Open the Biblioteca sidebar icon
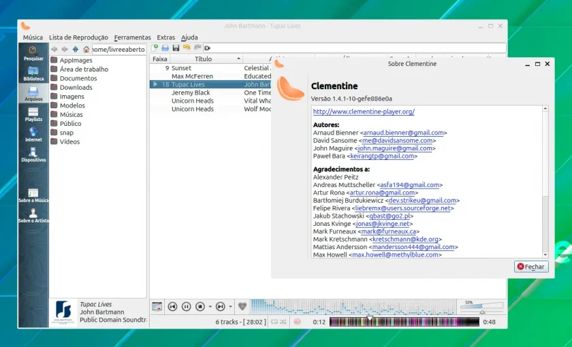The image size is (572, 347). pos(33,73)
